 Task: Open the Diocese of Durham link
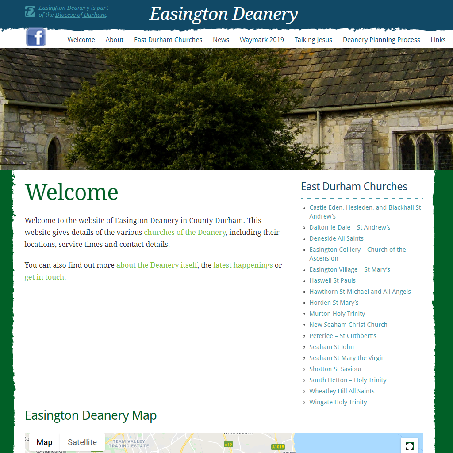pyautogui.click(x=81, y=15)
